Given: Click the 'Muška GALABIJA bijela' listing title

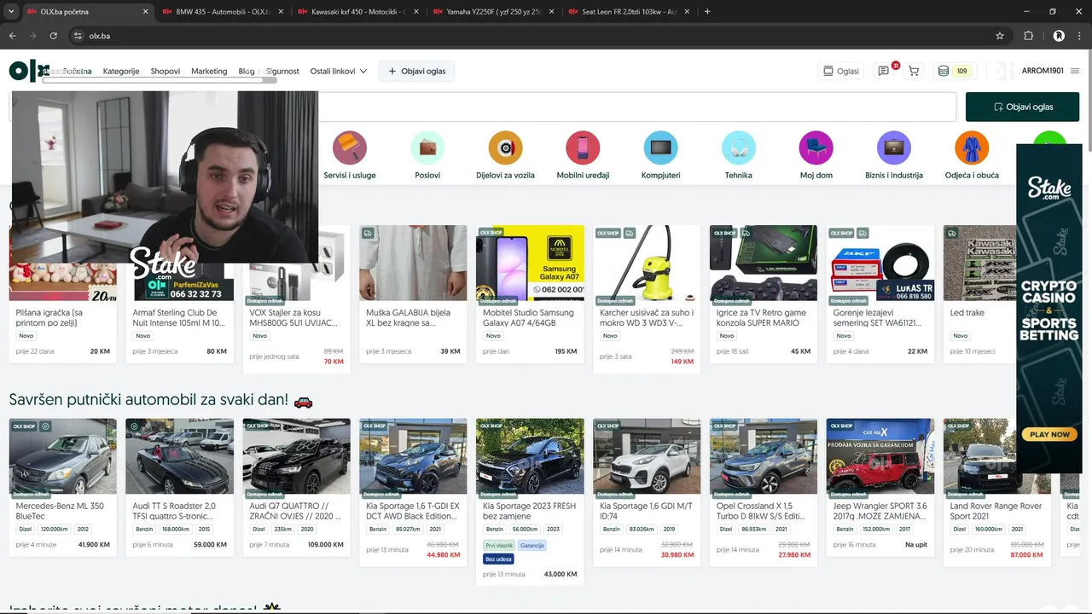Looking at the screenshot, I should click(x=408, y=318).
